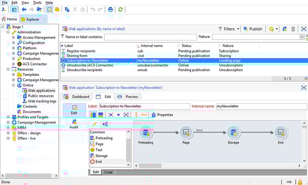This screenshot has height=185, width=308.
Task: Toggle sorting on the Status column header
Action: [x=186, y=45]
